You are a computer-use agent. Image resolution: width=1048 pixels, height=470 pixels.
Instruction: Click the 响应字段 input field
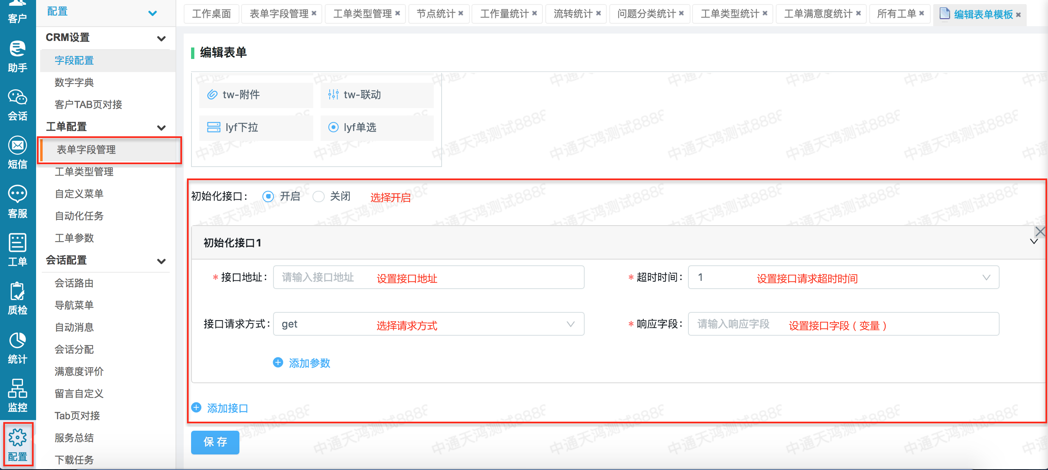click(x=843, y=324)
